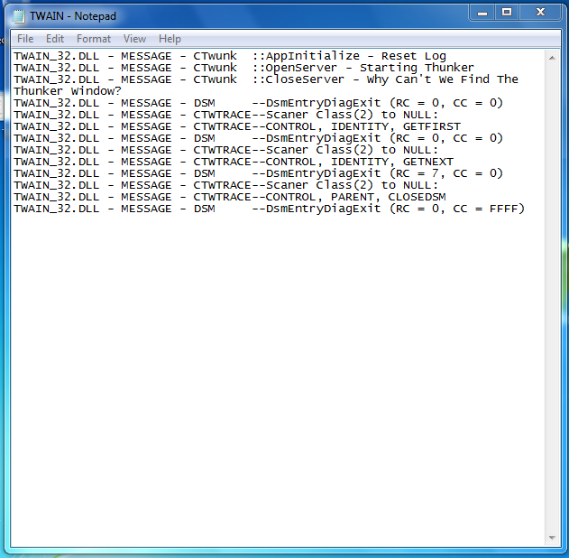This screenshot has height=558, width=569.
Task: Open the File menu
Action: pos(25,39)
